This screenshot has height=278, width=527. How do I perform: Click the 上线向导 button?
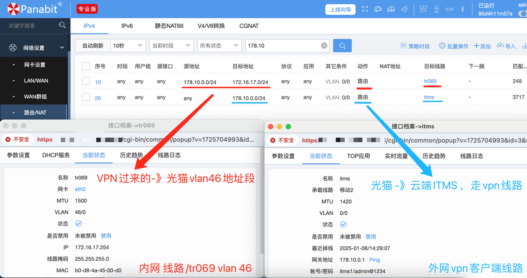340,9
